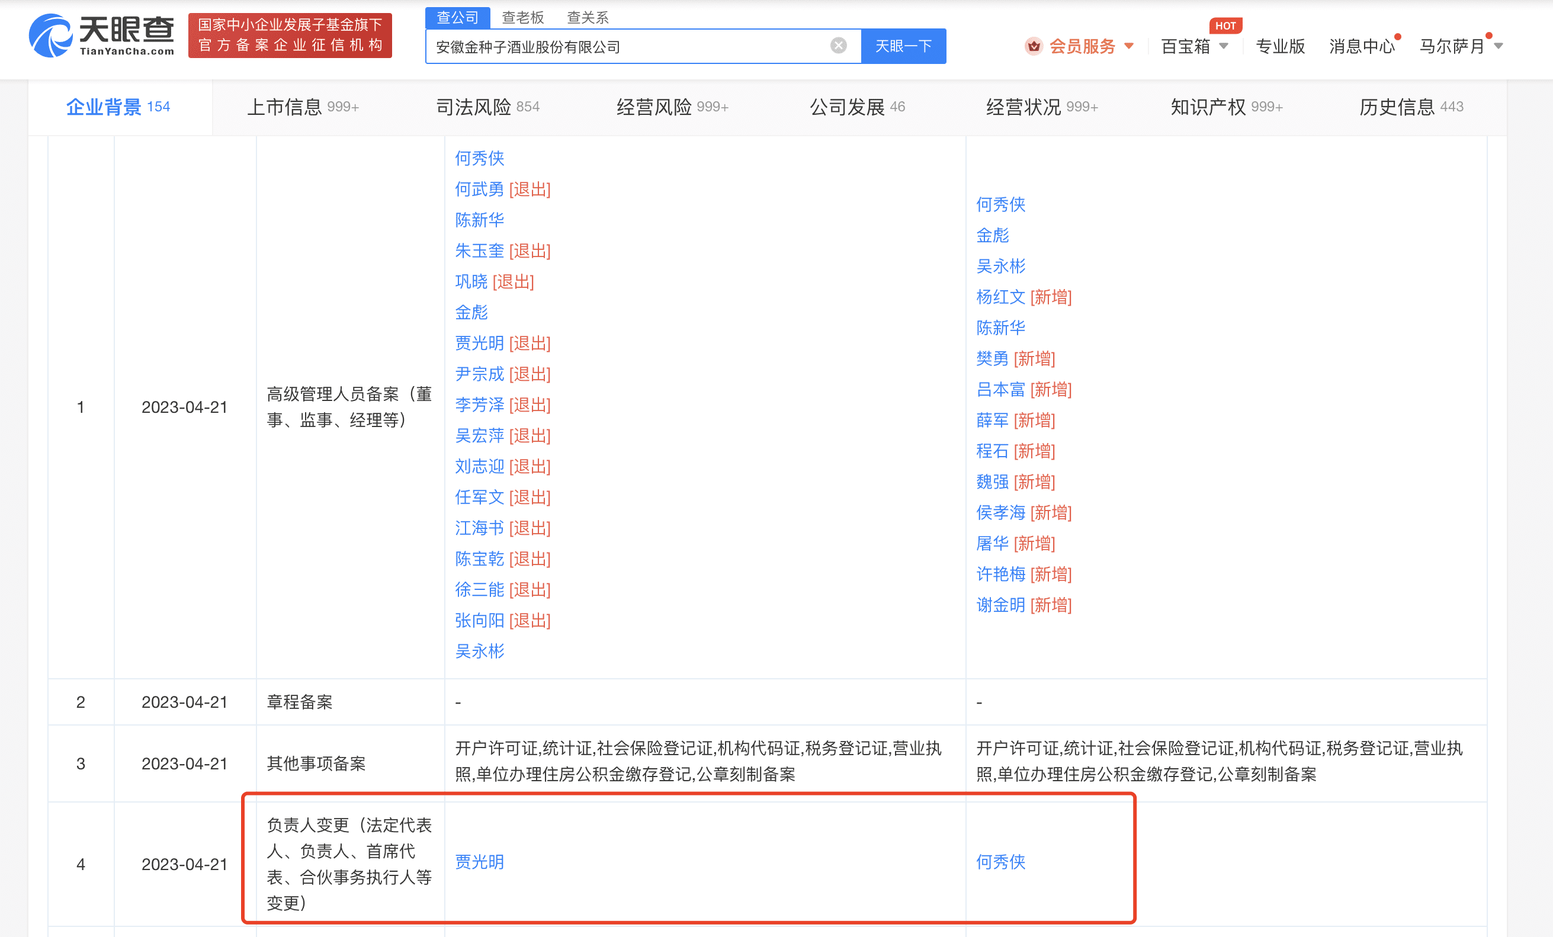Image resolution: width=1553 pixels, height=937 pixels.
Task: Open 侯孝海 in the after-change list
Action: 1001,513
